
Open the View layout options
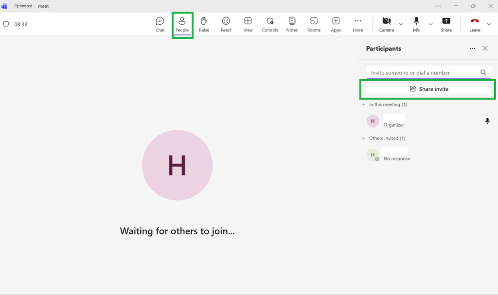pyautogui.click(x=248, y=24)
